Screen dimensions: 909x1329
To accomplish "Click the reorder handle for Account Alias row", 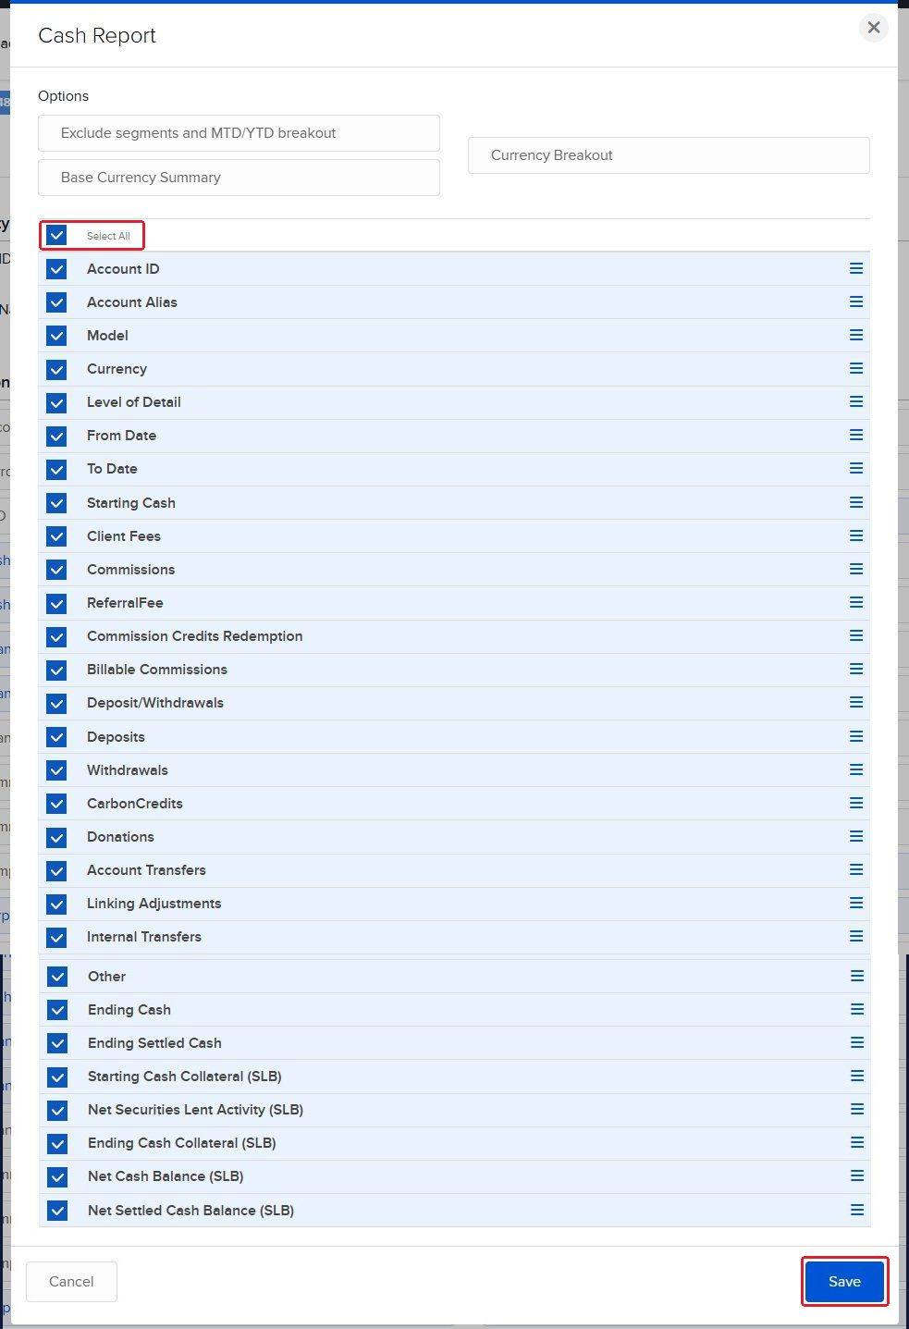I will click(856, 301).
